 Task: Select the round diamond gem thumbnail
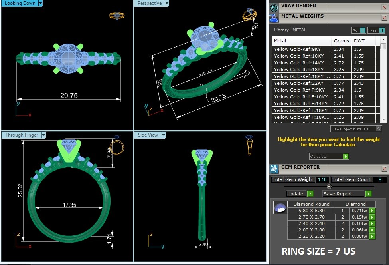(x=280, y=208)
